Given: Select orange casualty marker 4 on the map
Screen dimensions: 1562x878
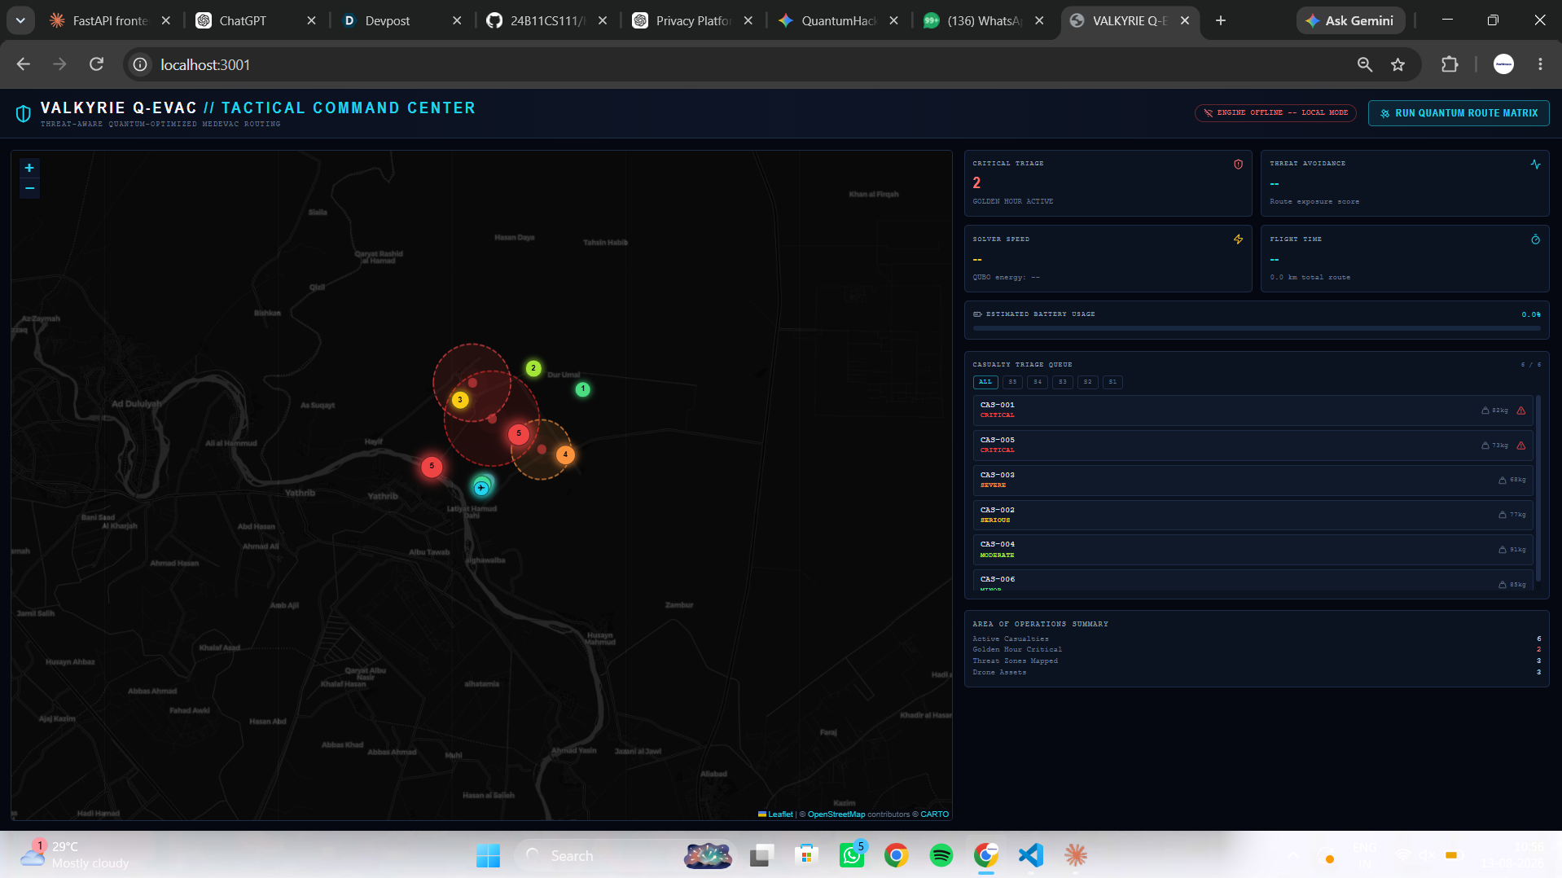Looking at the screenshot, I should tap(565, 454).
